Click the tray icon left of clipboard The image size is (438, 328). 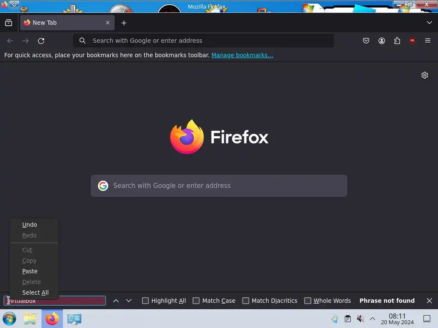334,319
